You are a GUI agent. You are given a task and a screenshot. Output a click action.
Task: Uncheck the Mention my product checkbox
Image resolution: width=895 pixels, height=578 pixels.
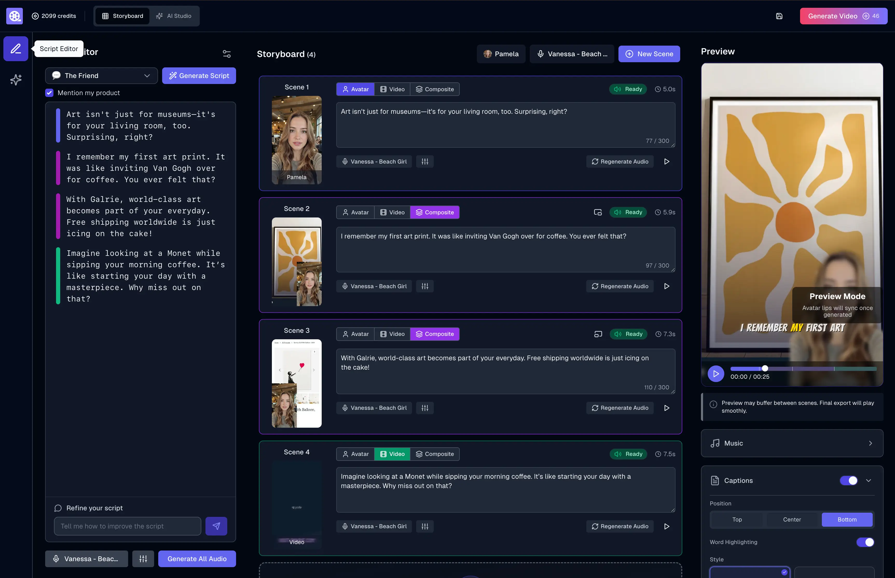pyautogui.click(x=49, y=93)
